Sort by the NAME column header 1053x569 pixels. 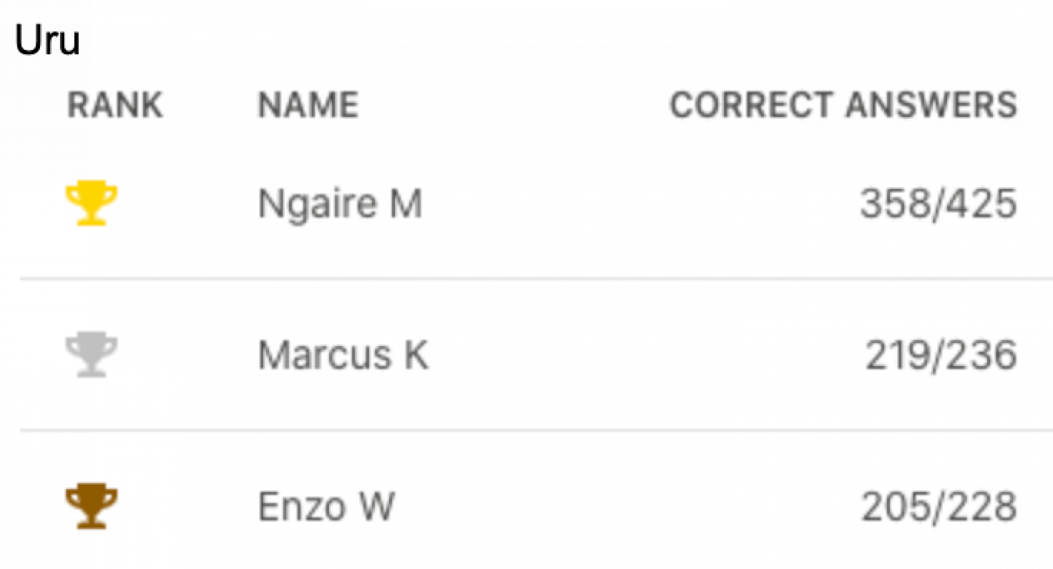[x=309, y=105]
